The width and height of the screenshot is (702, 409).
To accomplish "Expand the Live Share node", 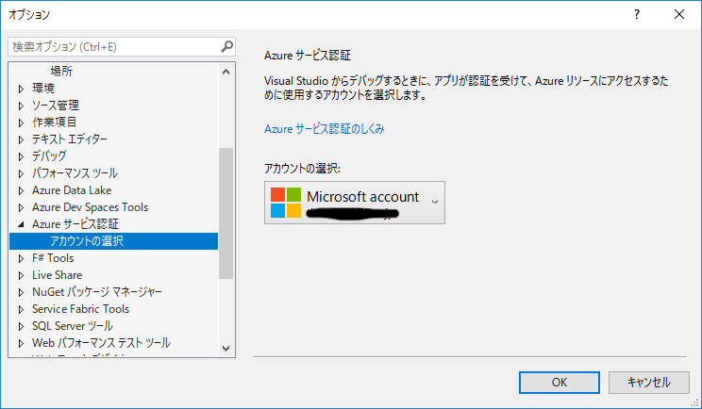I will tap(21, 276).
